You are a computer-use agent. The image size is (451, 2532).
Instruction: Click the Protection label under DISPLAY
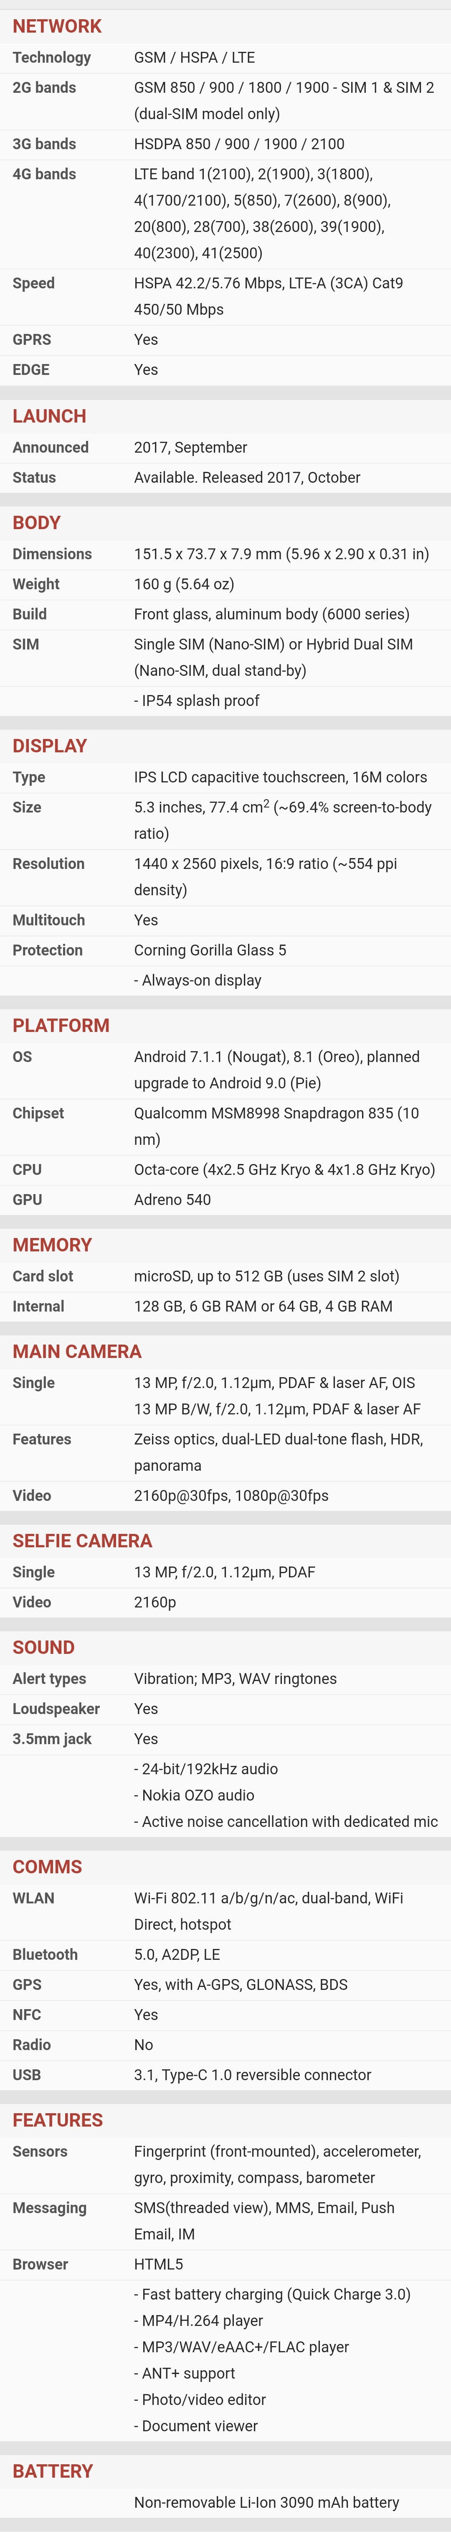pos(47,950)
